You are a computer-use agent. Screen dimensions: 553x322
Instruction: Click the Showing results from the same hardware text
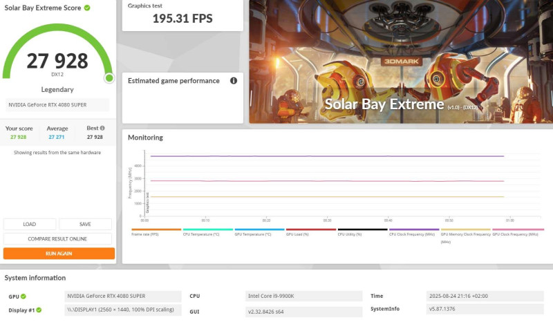(x=57, y=153)
